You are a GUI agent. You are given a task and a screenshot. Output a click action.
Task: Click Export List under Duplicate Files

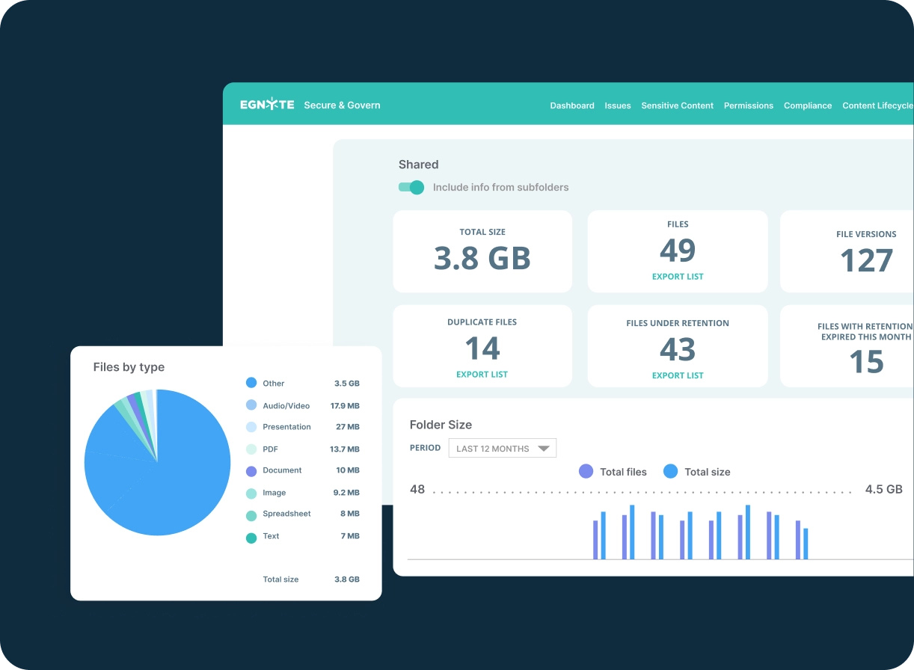pyautogui.click(x=482, y=375)
